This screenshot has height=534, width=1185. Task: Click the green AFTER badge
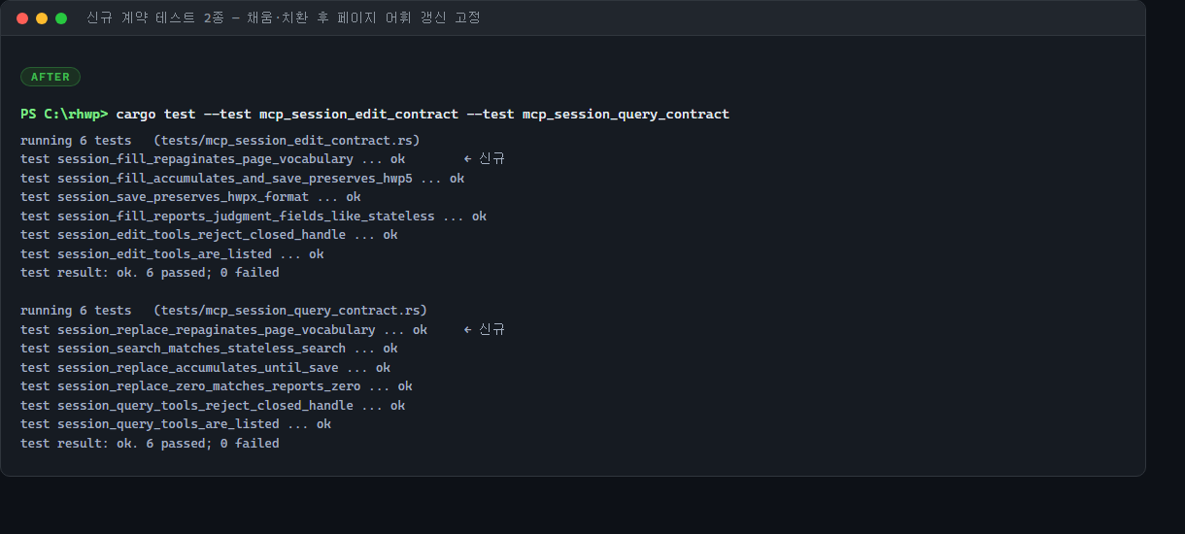[x=51, y=77]
